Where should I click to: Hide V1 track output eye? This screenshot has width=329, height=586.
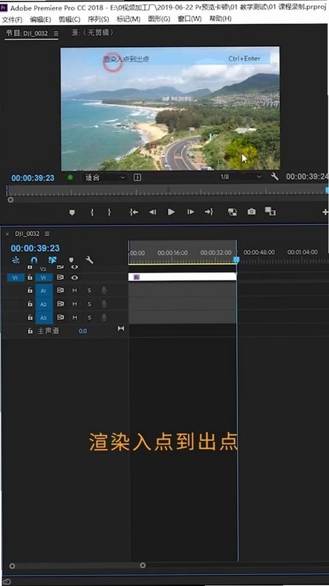point(75,278)
